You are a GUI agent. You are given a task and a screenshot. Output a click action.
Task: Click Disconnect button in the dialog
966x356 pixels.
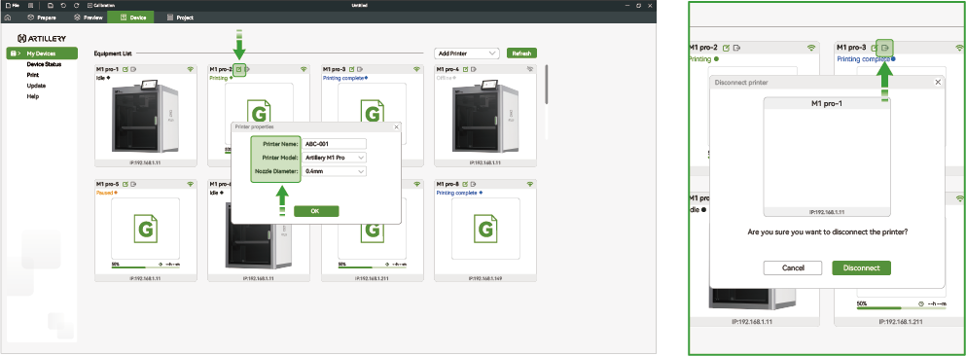coord(861,267)
